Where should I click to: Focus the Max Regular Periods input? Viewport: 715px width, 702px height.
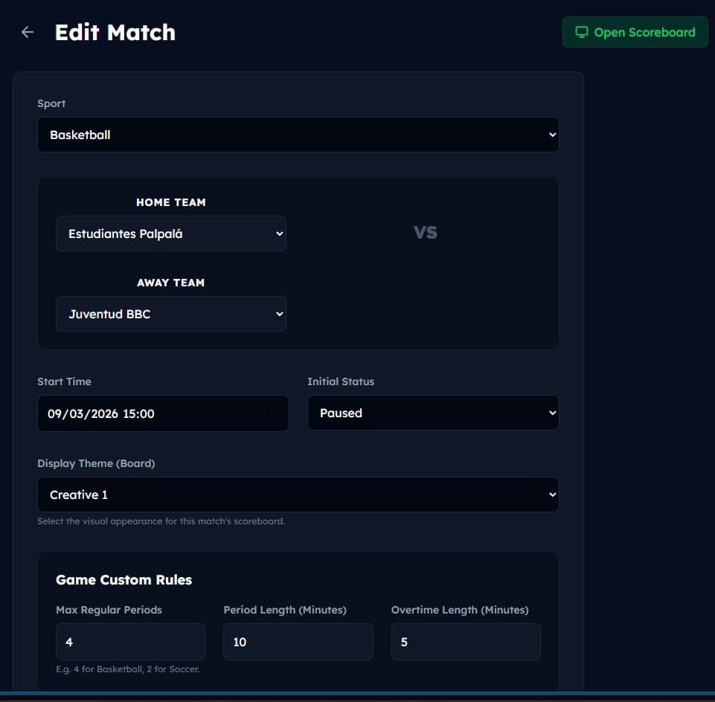tap(130, 642)
